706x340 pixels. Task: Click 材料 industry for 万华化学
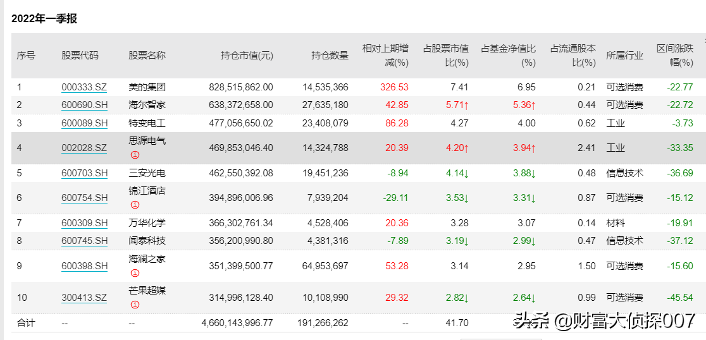click(616, 223)
